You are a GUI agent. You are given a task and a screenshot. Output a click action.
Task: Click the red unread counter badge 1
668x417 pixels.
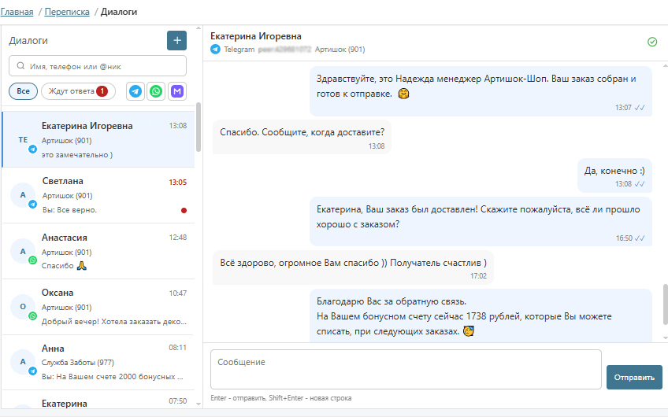(102, 91)
